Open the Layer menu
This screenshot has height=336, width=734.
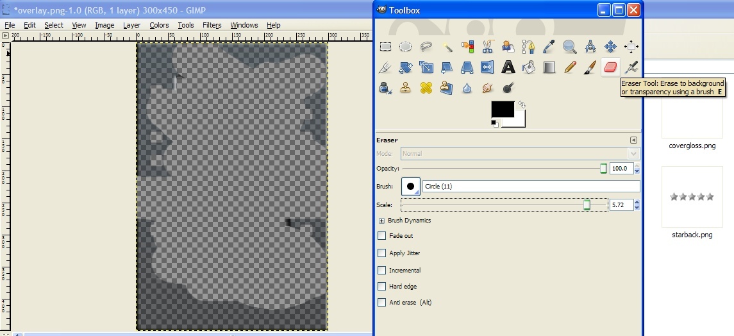131,25
